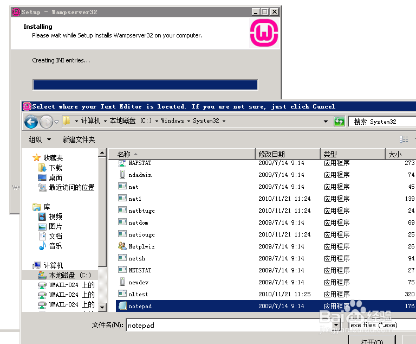Sort by 大小 column header
This screenshot has height=344, width=416.
click(401, 154)
